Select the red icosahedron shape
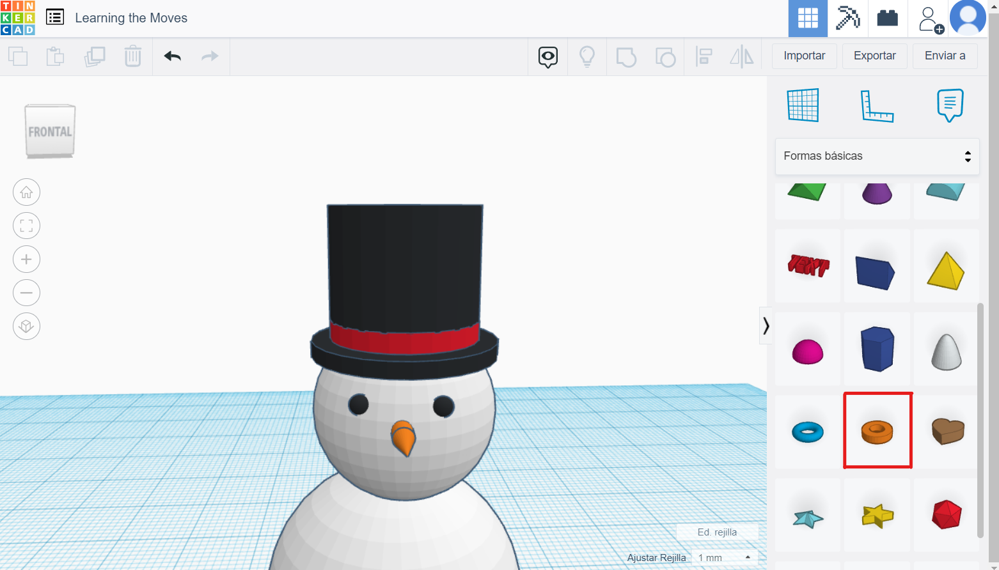999x570 pixels. (947, 515)
